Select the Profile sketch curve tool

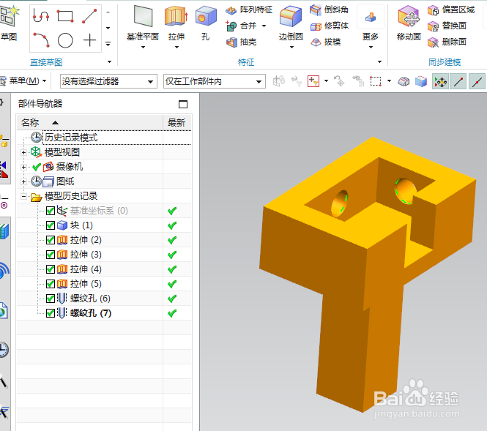tap(41, 15)
